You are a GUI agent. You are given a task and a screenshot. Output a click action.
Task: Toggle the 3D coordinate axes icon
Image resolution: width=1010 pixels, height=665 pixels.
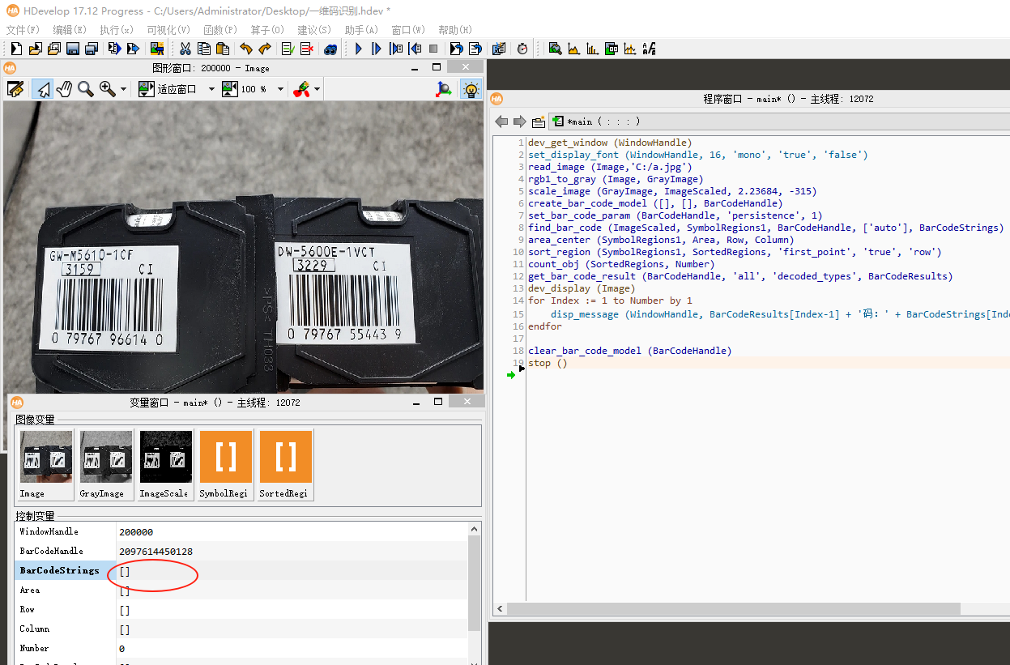click(x=444, y=89)
